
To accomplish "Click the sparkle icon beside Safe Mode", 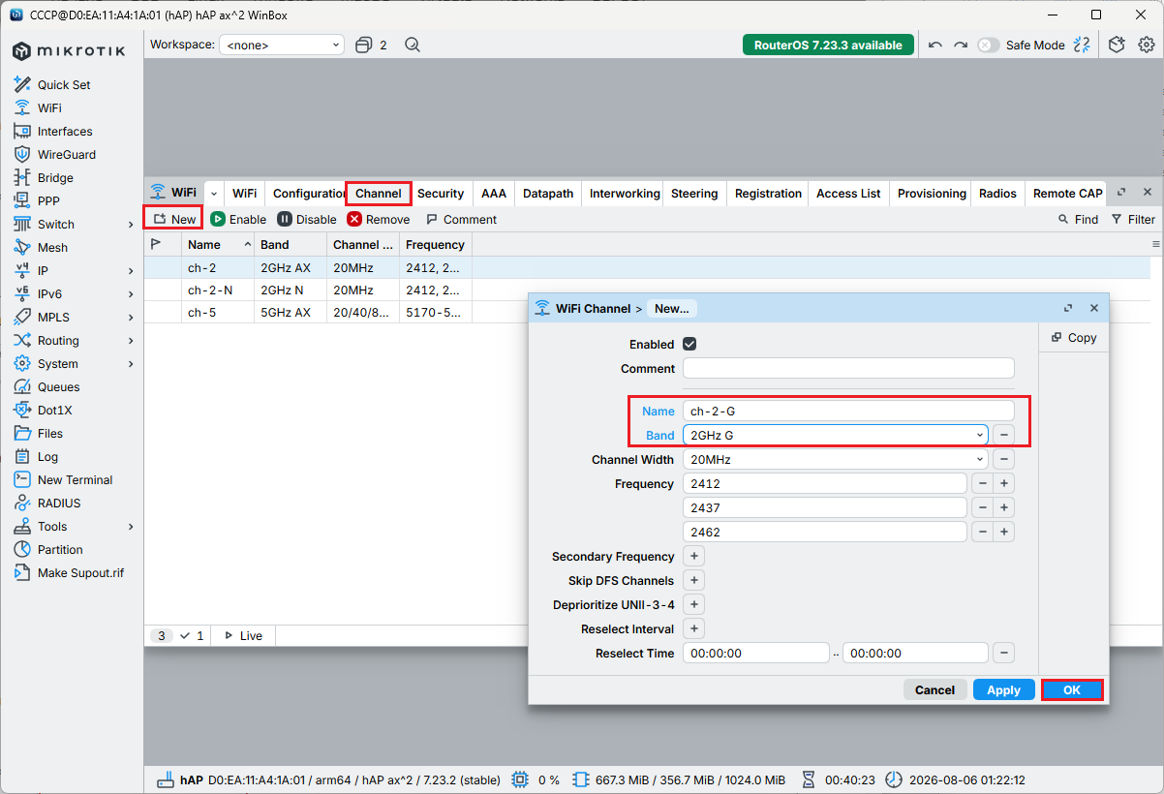I will coord(1083,45).
